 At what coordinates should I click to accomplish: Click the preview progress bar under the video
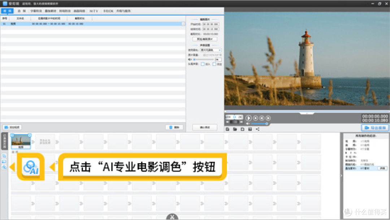(307, 111)
